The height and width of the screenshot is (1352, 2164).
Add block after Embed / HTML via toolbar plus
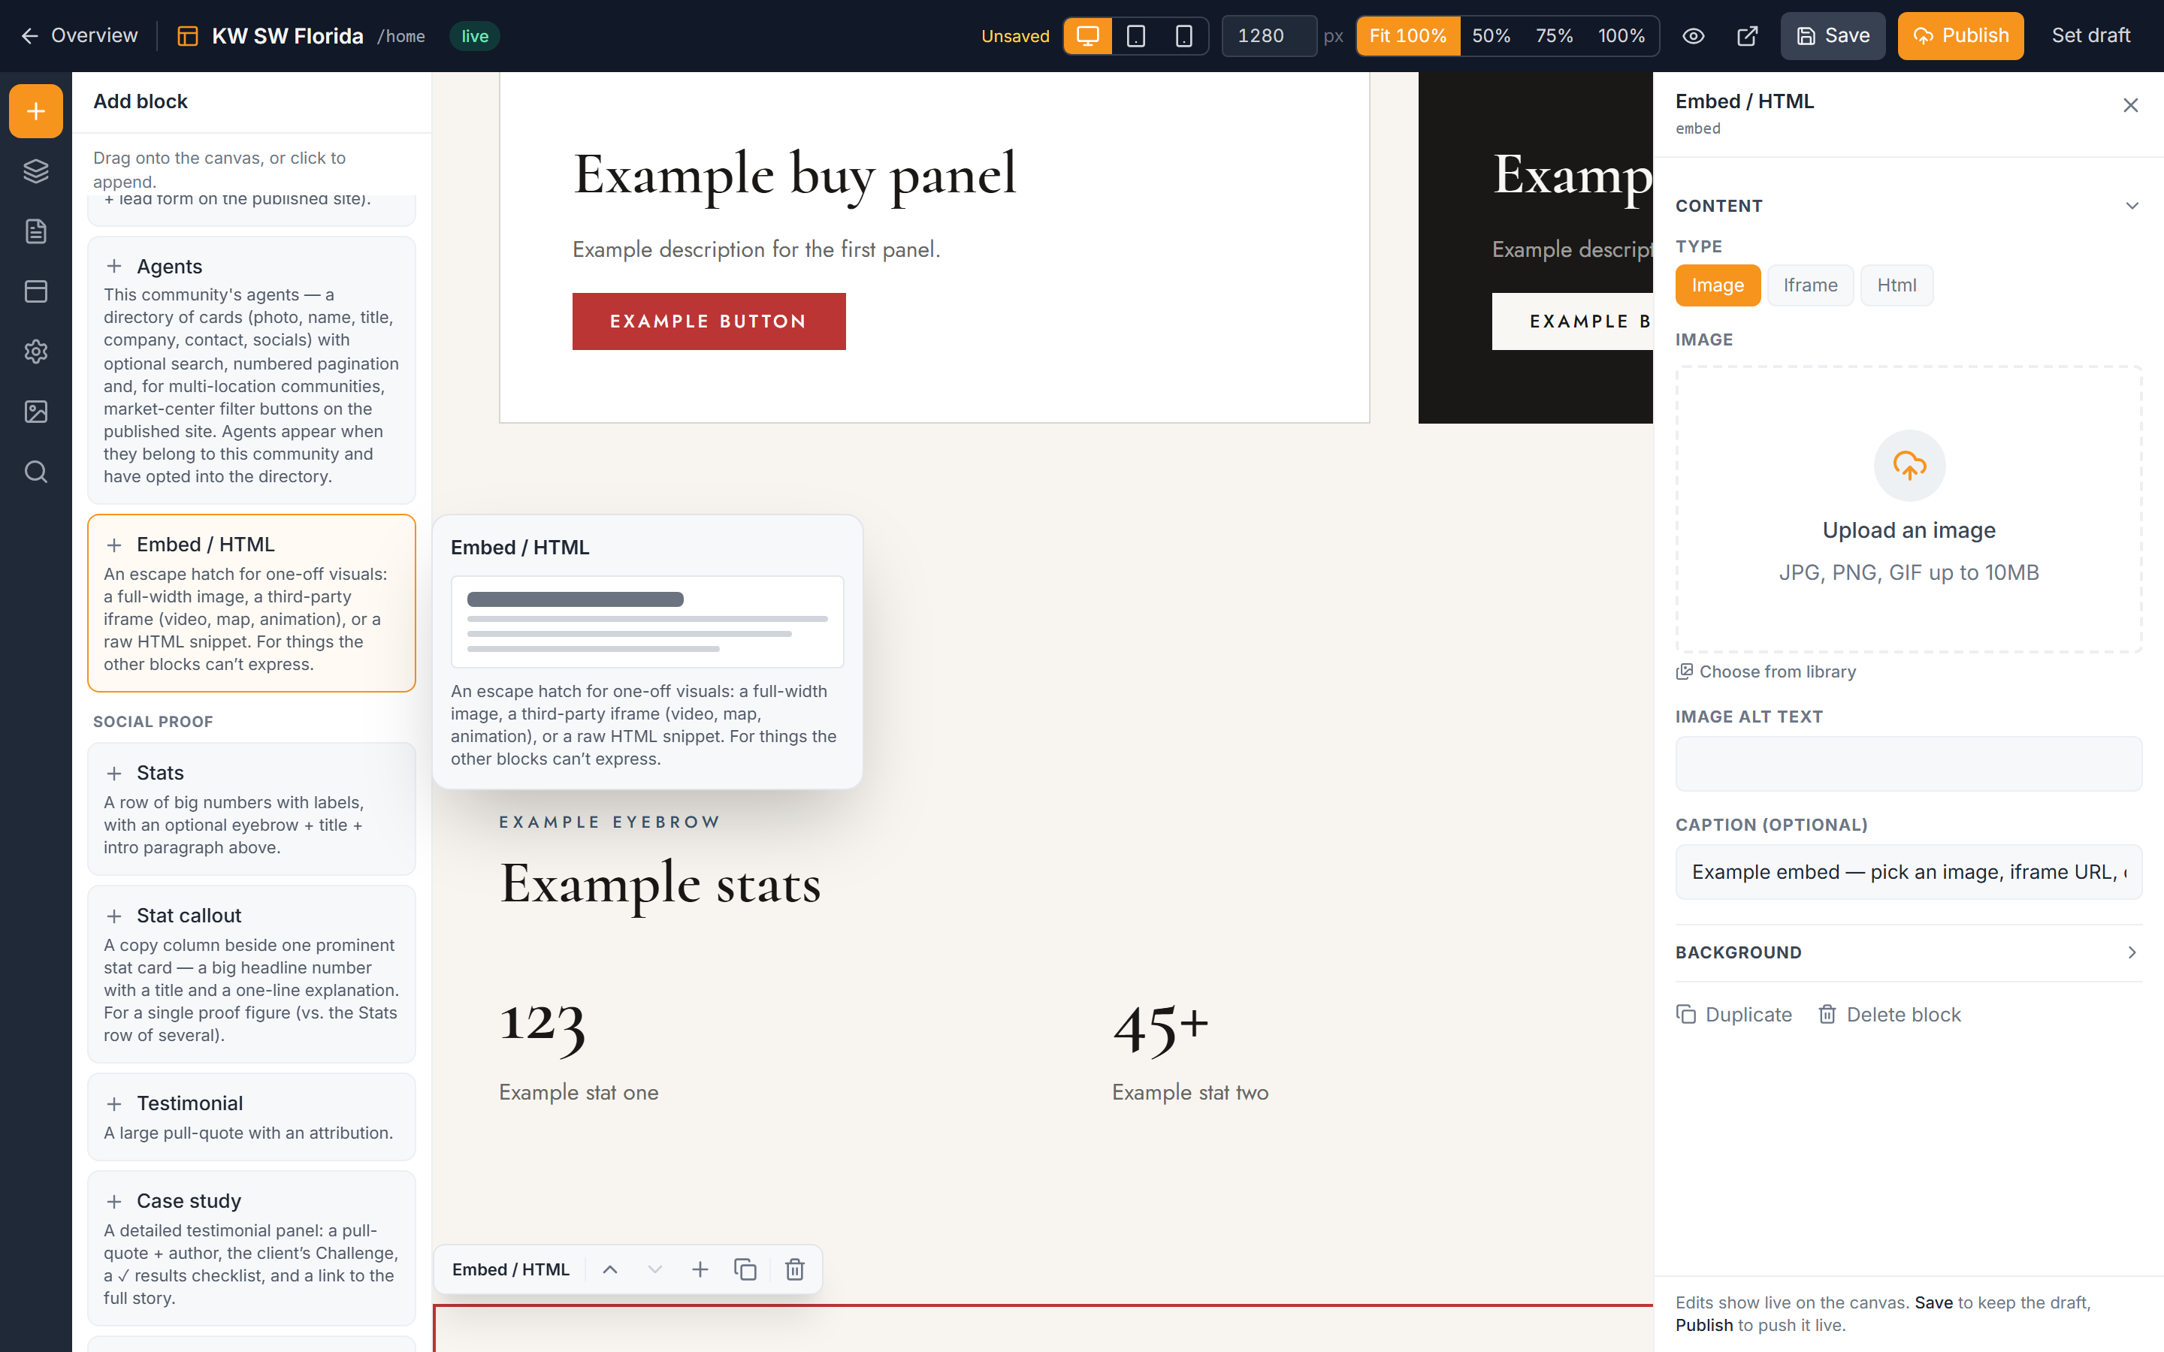pos(700,1269)
